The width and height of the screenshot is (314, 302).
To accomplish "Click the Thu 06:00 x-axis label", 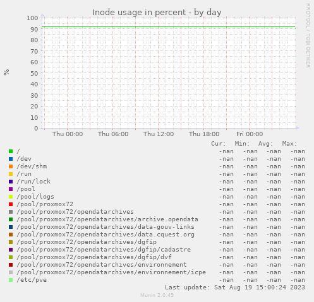I will click(x=113, y=134).
